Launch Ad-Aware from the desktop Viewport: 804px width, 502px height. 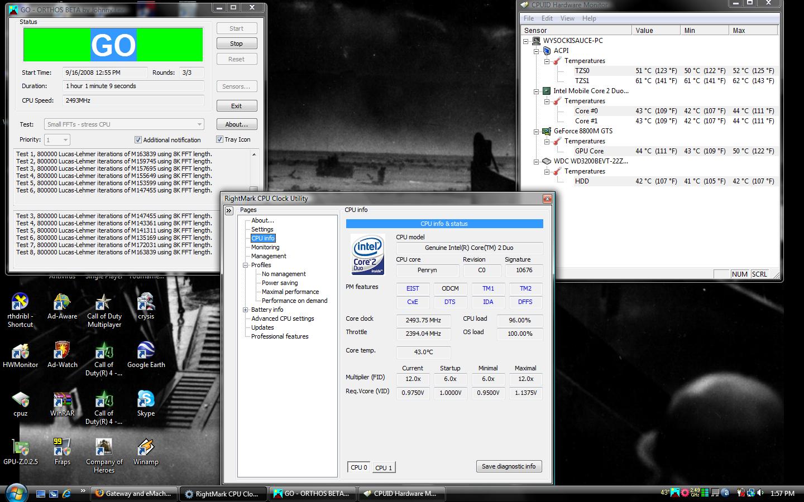[62, 306]
